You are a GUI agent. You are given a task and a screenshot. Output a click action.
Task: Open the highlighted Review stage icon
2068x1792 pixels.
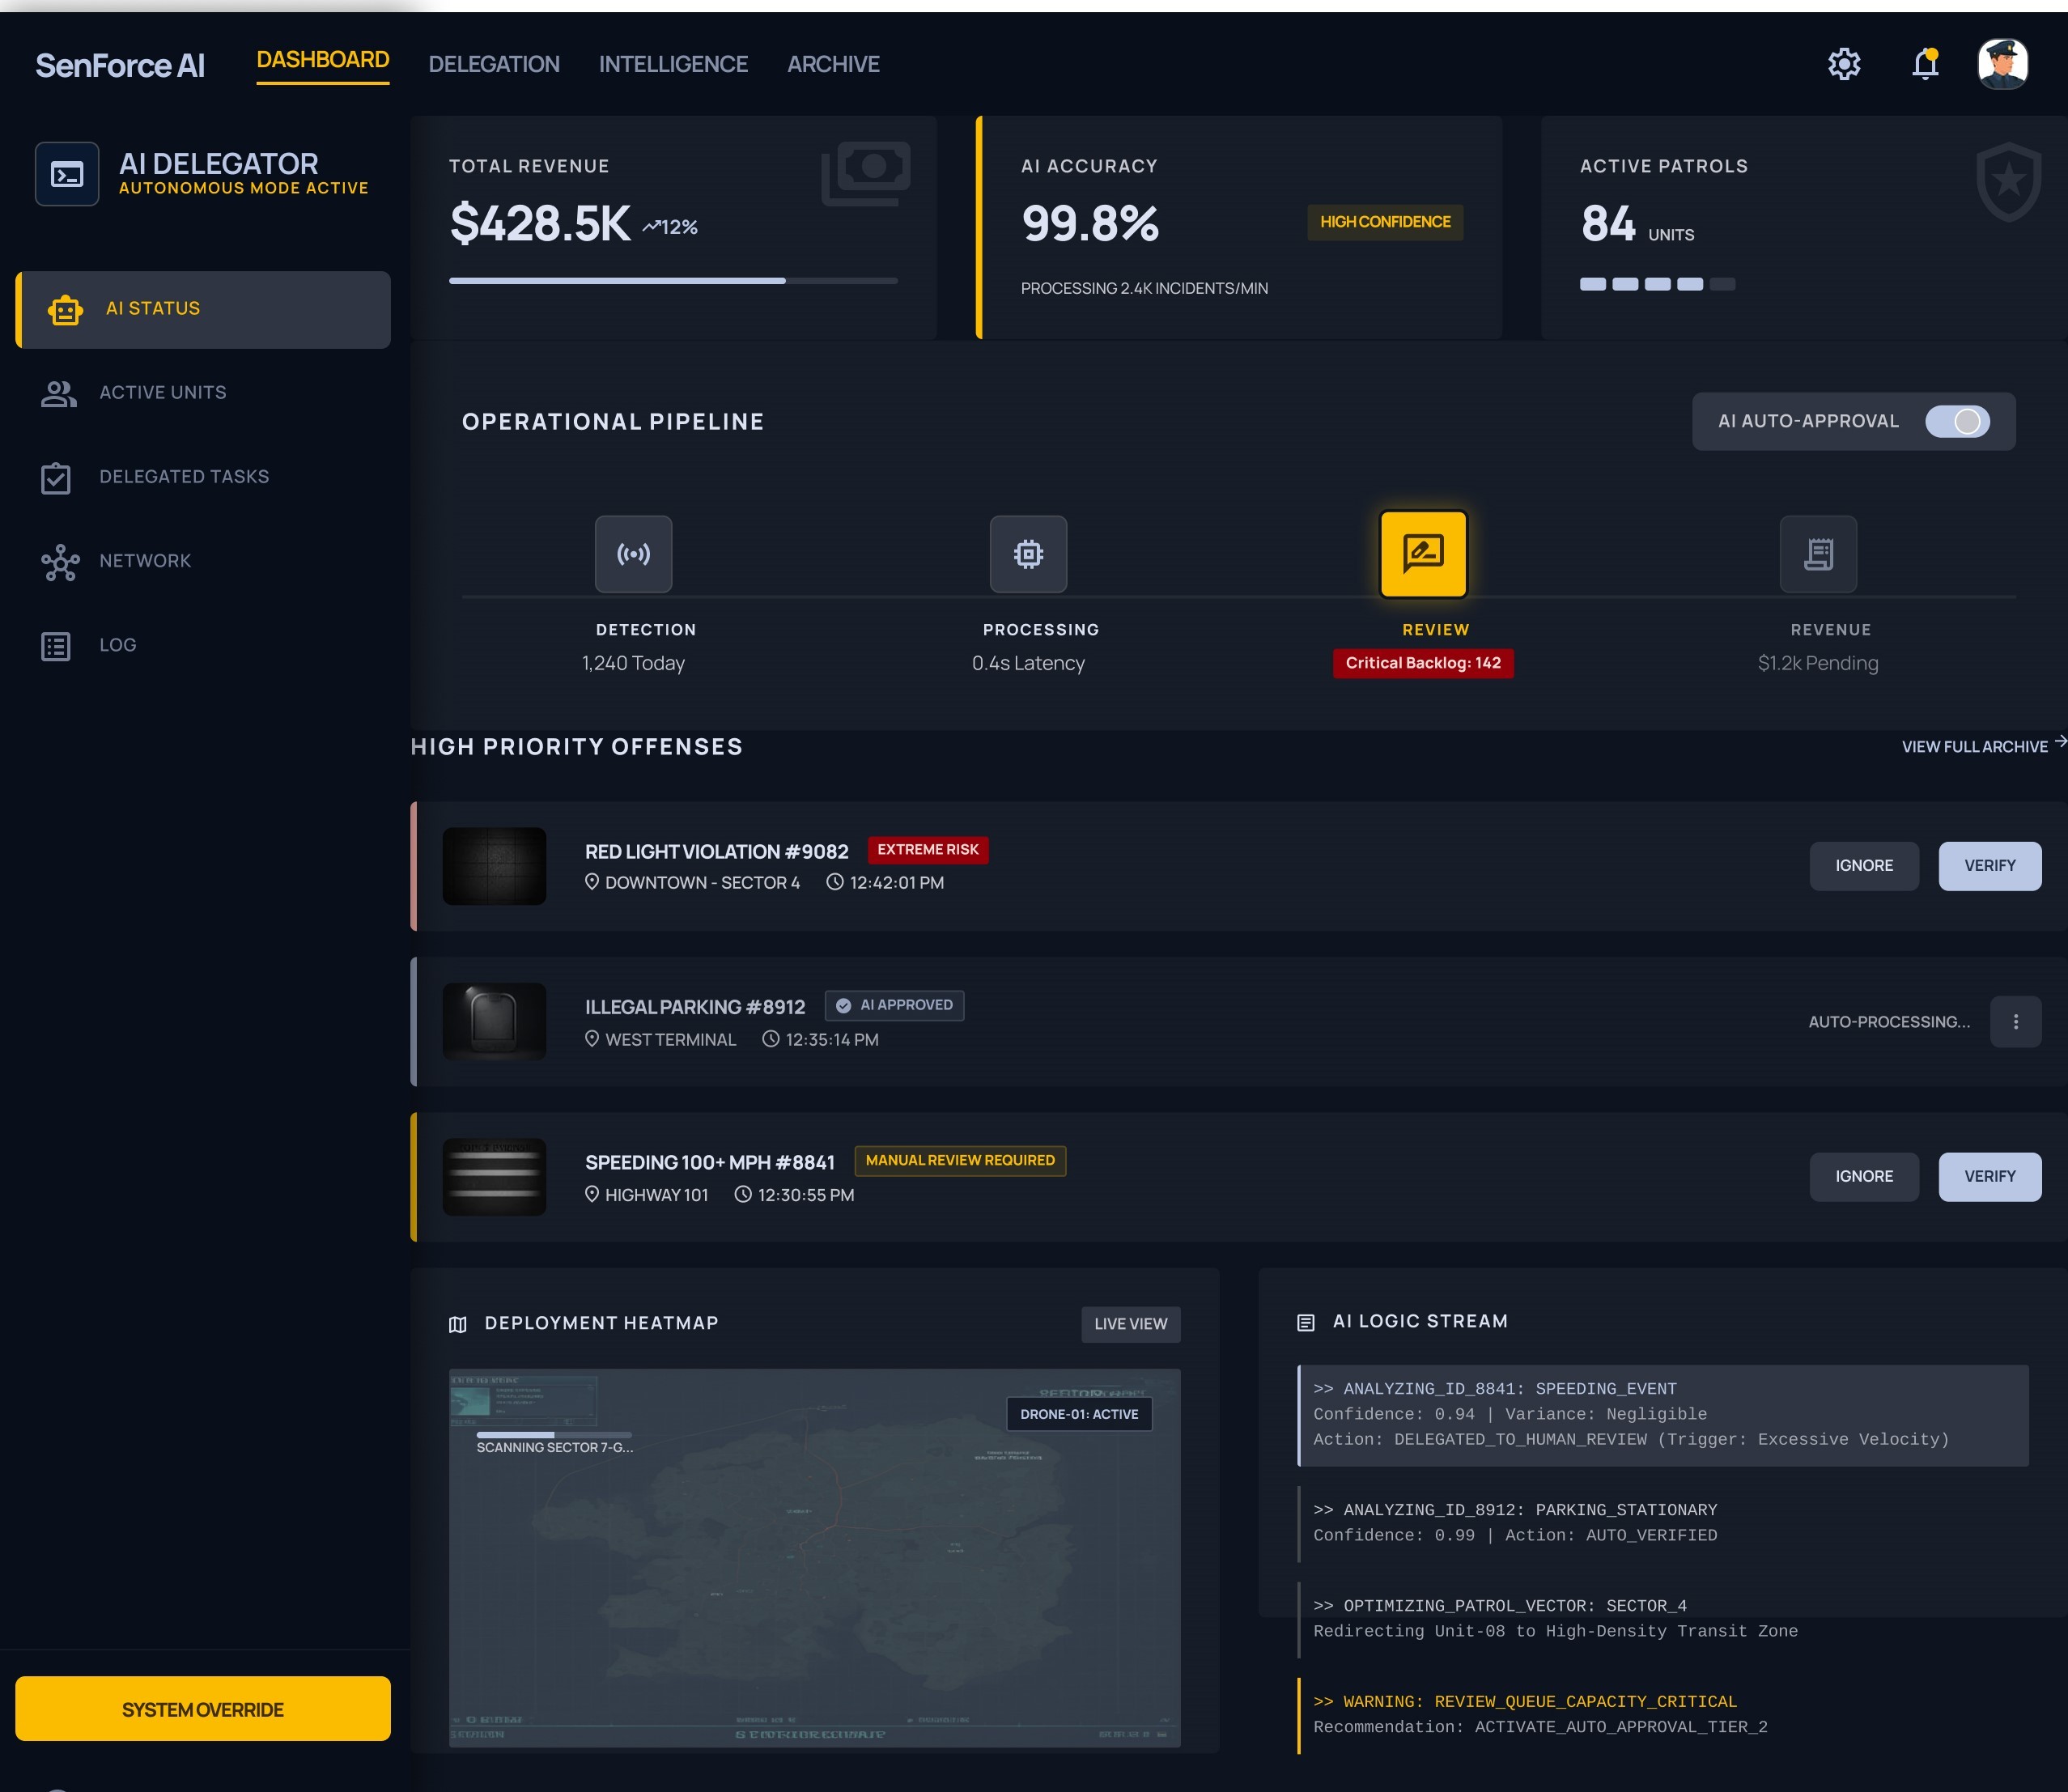1422,554
